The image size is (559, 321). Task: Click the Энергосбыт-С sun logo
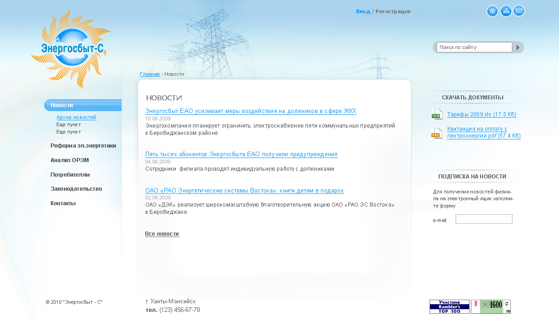click(x=71, y=49)
